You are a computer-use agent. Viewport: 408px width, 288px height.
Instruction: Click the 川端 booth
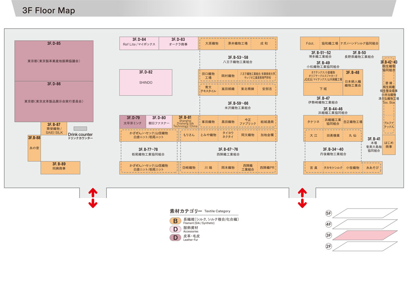[x=208, y=168]
